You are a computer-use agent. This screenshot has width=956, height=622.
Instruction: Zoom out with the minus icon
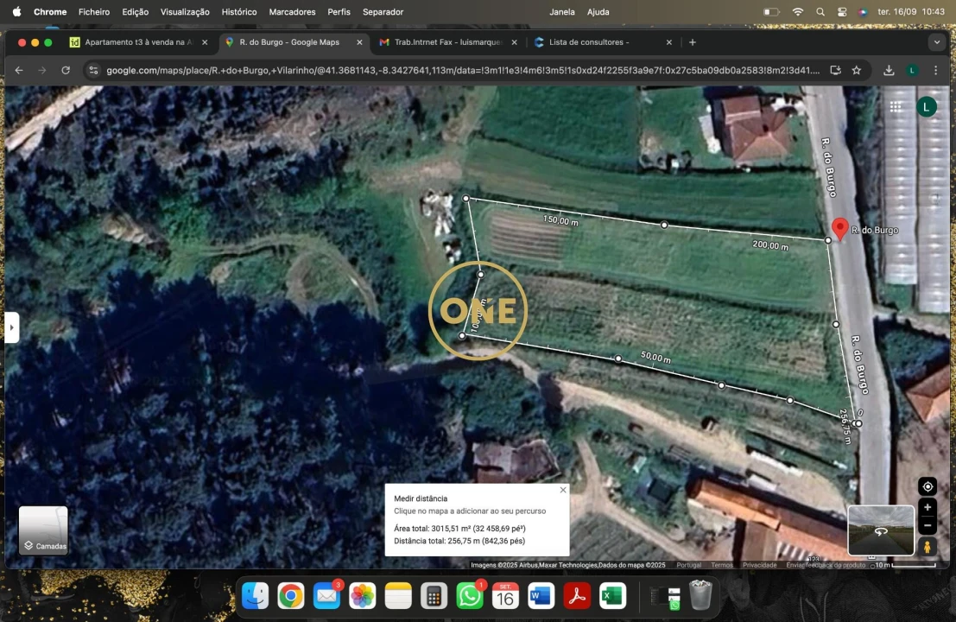(928, 525)
